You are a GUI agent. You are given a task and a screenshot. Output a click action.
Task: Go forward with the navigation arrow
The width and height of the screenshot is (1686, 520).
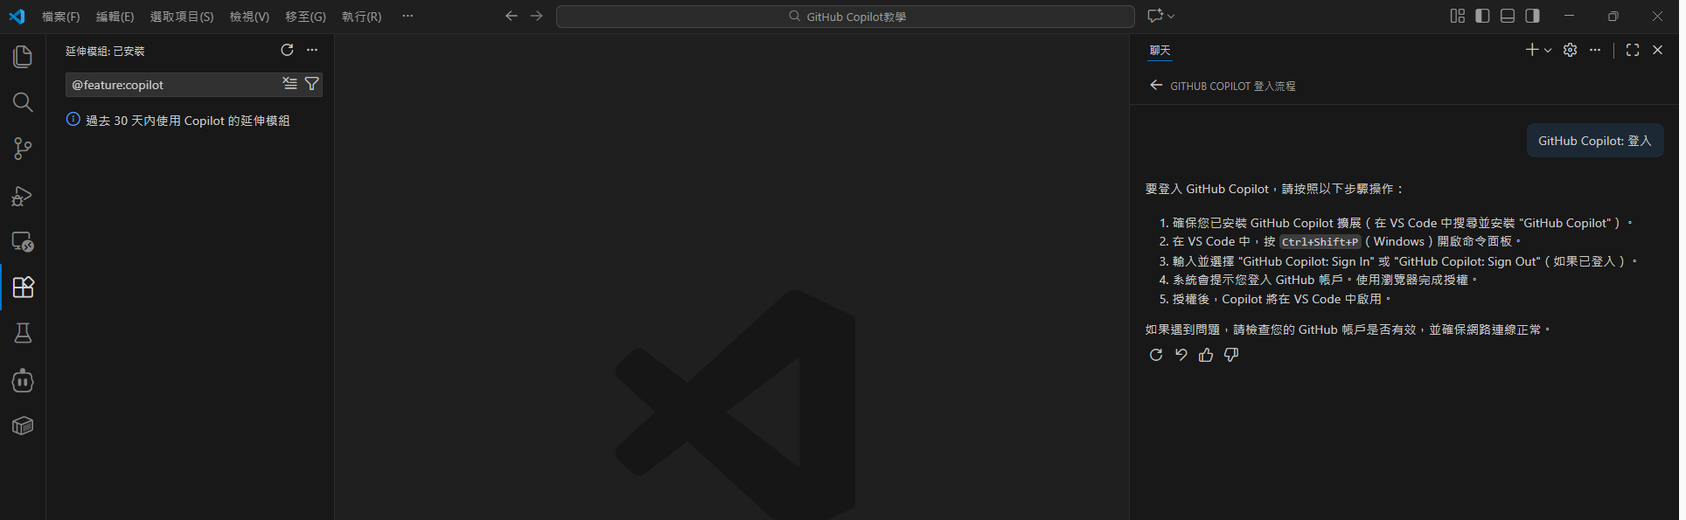click(536, 16)
